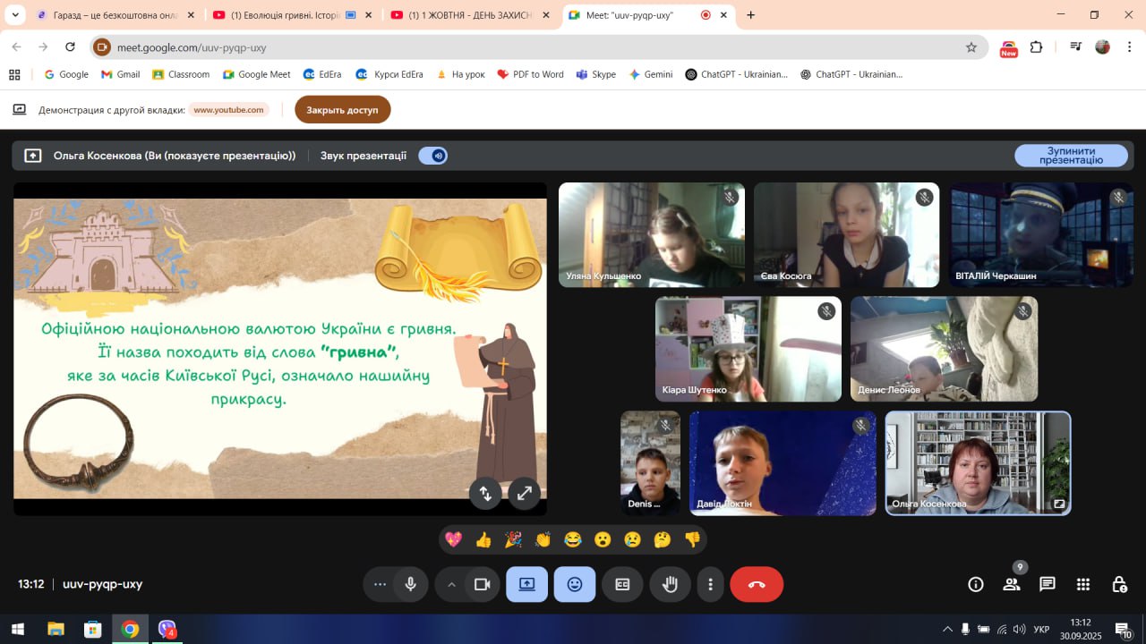Toggle presentation audio switch
The width and height of the screenshot is (1146, 644).
[x=433, y=156]
